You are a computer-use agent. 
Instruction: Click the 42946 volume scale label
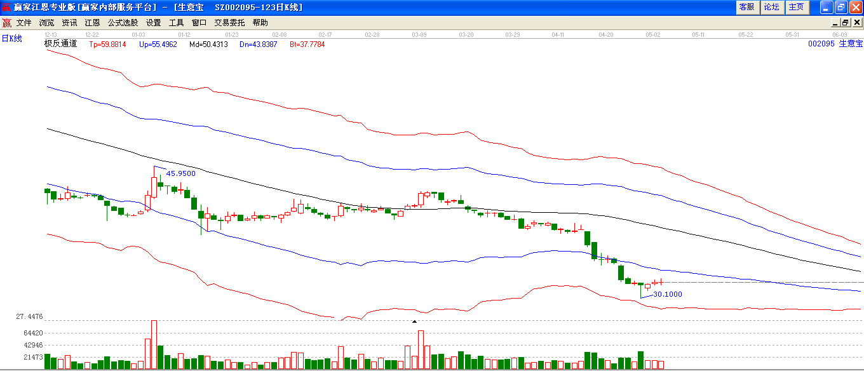pyautogui.click(x=32, y=345)
